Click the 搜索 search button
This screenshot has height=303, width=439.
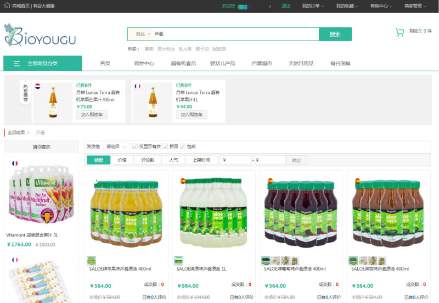[x=335, y=34]
